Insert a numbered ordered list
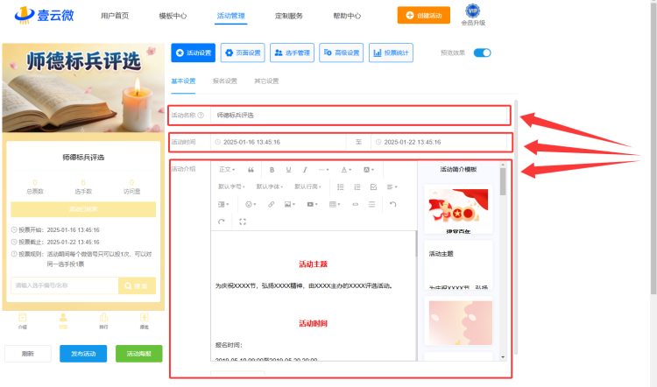657x387 pixels. coord(357,186)
